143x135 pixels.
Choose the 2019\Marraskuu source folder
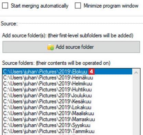(x=67, y=119)
